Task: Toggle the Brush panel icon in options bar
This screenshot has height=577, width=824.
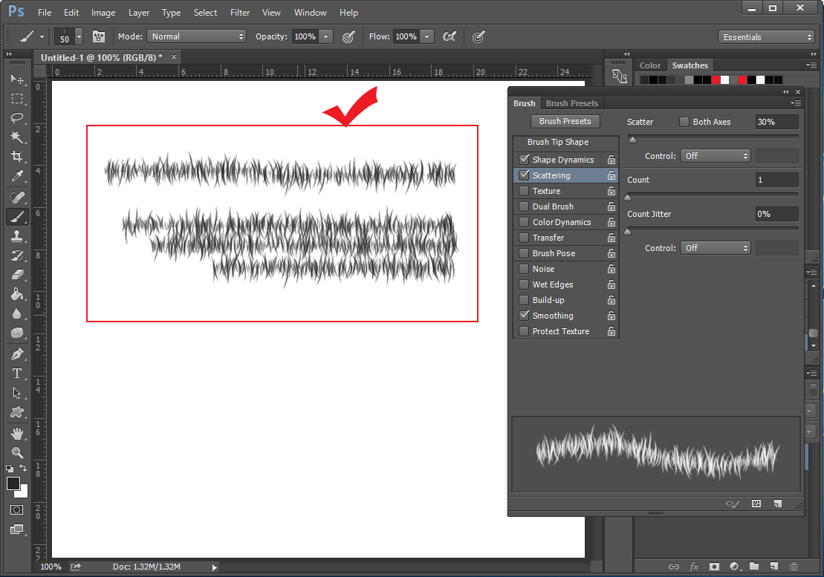Action: point(99,36)
